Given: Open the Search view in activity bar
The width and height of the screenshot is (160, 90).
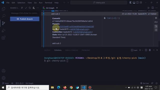Looking at the screenshot, I should [3, 16].
